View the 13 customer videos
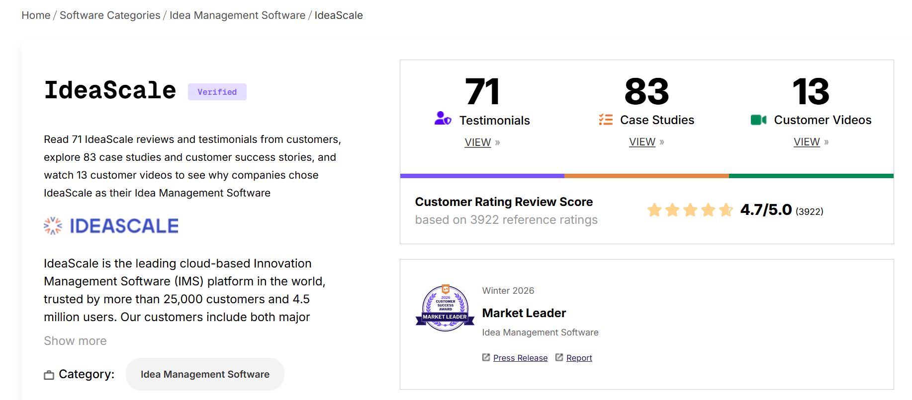912x400 pixels. coord(807,142)
